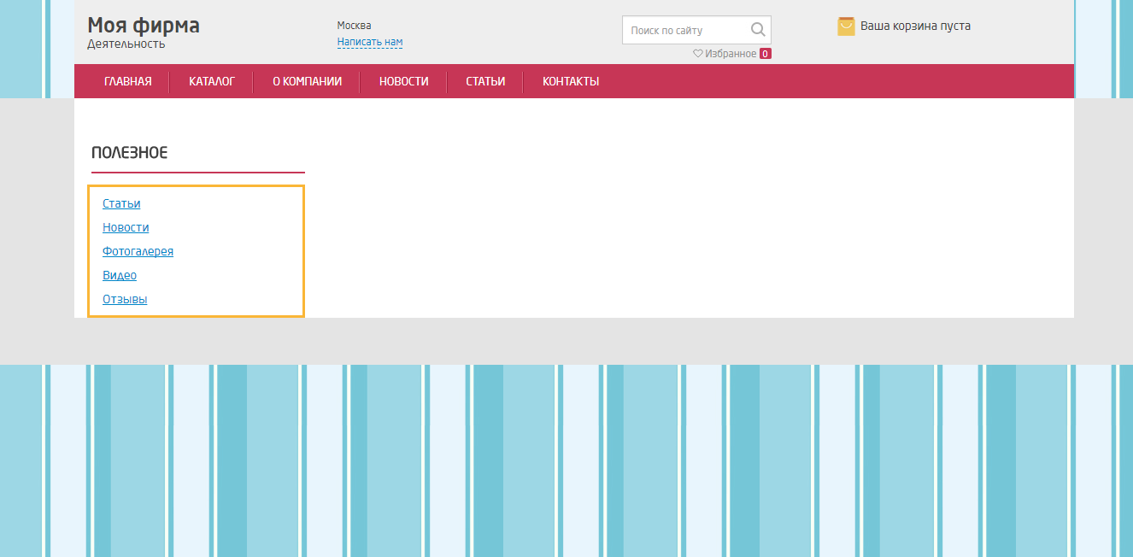
Task: Click the Москва city label
Action: [354, 26]
